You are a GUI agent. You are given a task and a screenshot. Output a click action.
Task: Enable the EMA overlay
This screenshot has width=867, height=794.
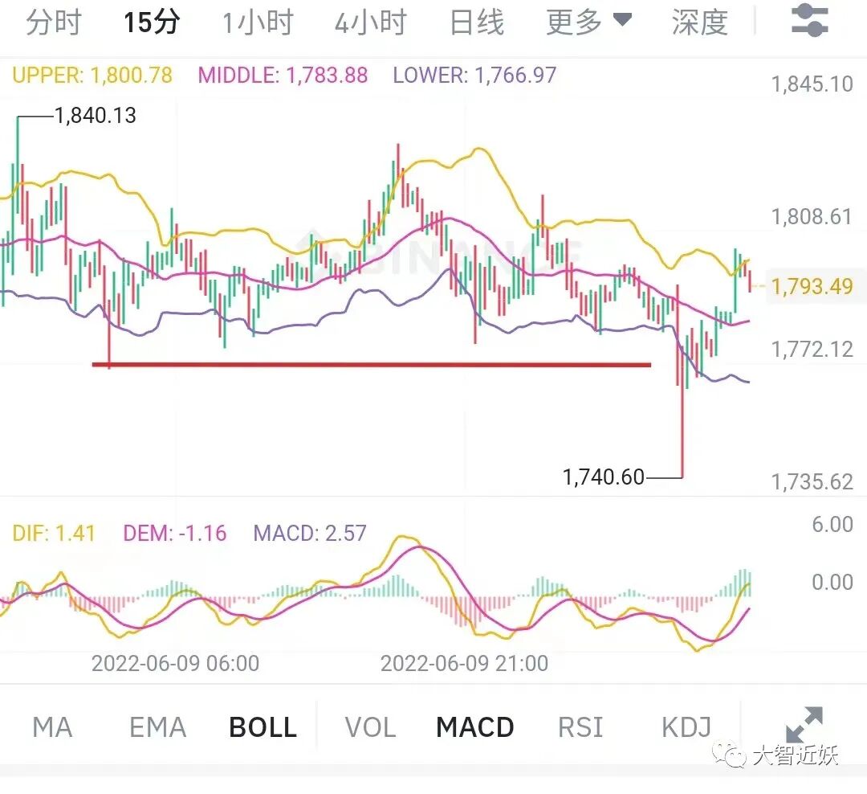pyautogui.click(x=157, y=727)
